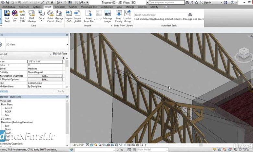This screenshot has height=152, width=253.
Task: Close the Project Browser panel
Action: click(x=67, y=97)
